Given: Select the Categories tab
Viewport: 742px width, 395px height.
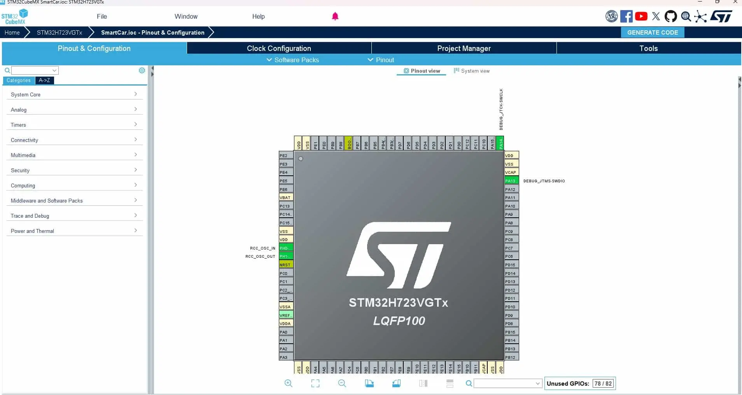Looking at the screenshot, I should (19, 80).
